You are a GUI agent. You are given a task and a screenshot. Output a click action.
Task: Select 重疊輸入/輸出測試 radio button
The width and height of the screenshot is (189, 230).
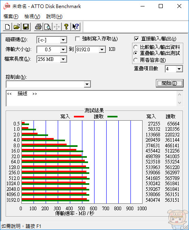[x=136, y=53]
